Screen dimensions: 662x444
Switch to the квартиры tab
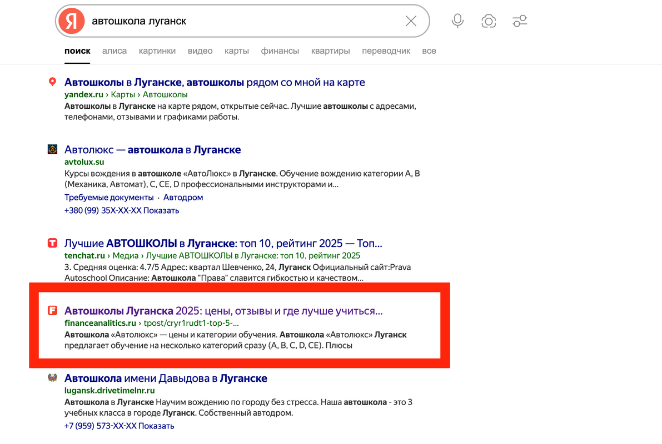331,51
